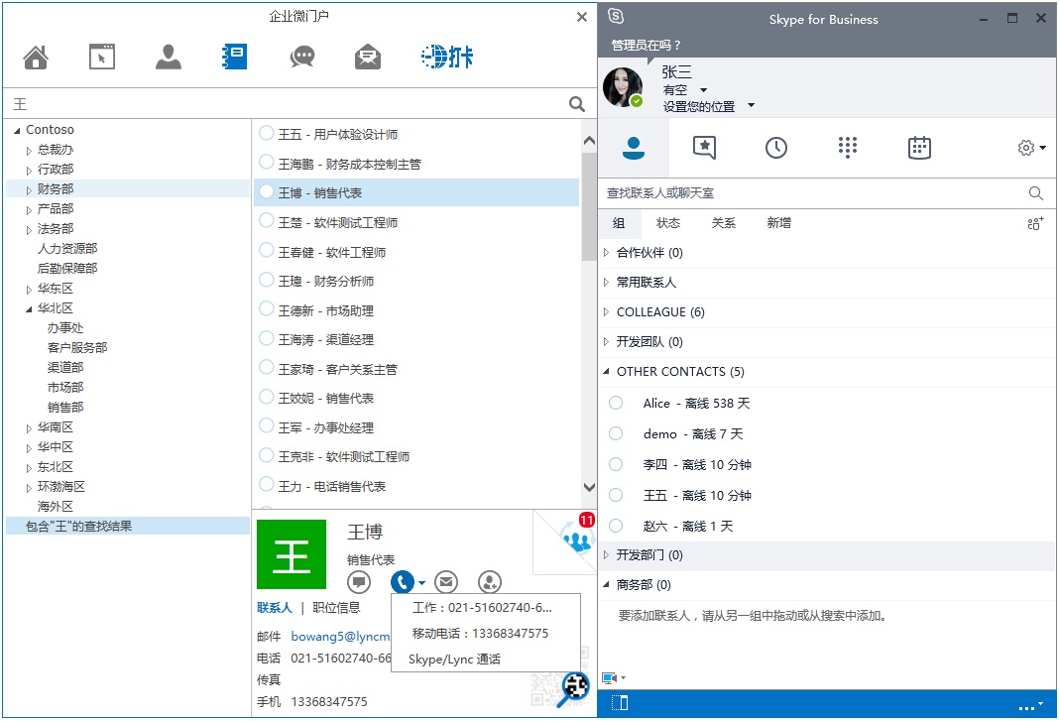This screenshot has height=721, width=1059.
Task: Click 张三's avatar photo in Skype
Action: click(623, 87)
